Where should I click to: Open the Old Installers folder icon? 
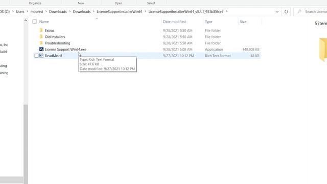(x=41, y=36)
